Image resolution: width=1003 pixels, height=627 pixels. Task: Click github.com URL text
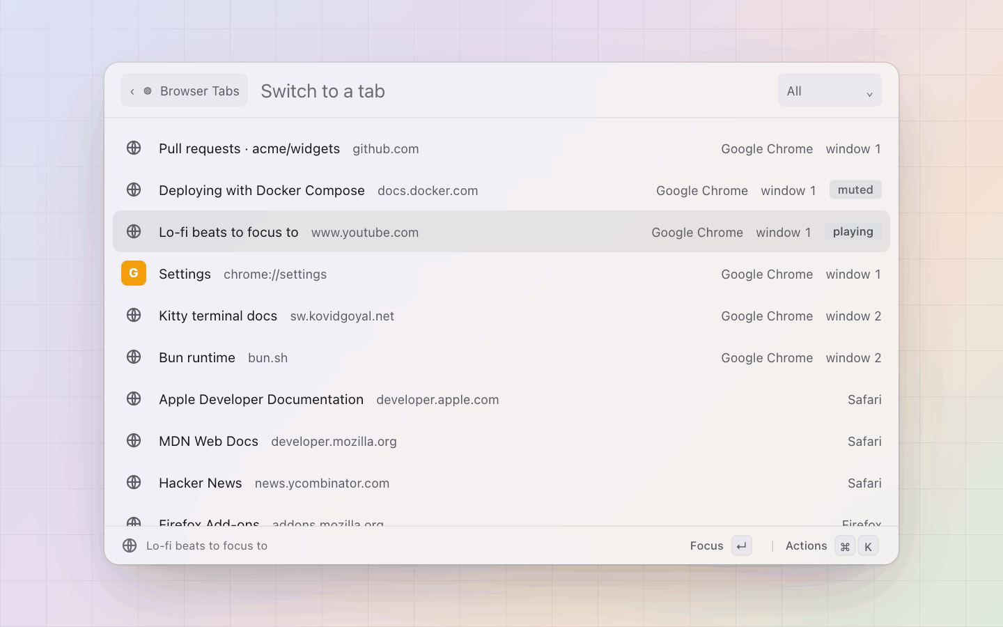pos(386,149)
